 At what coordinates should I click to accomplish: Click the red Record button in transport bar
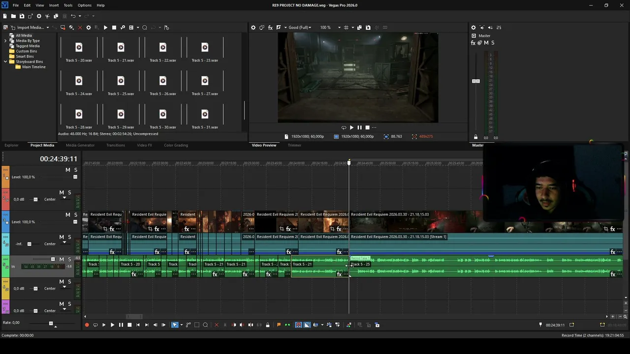[87, 325]
